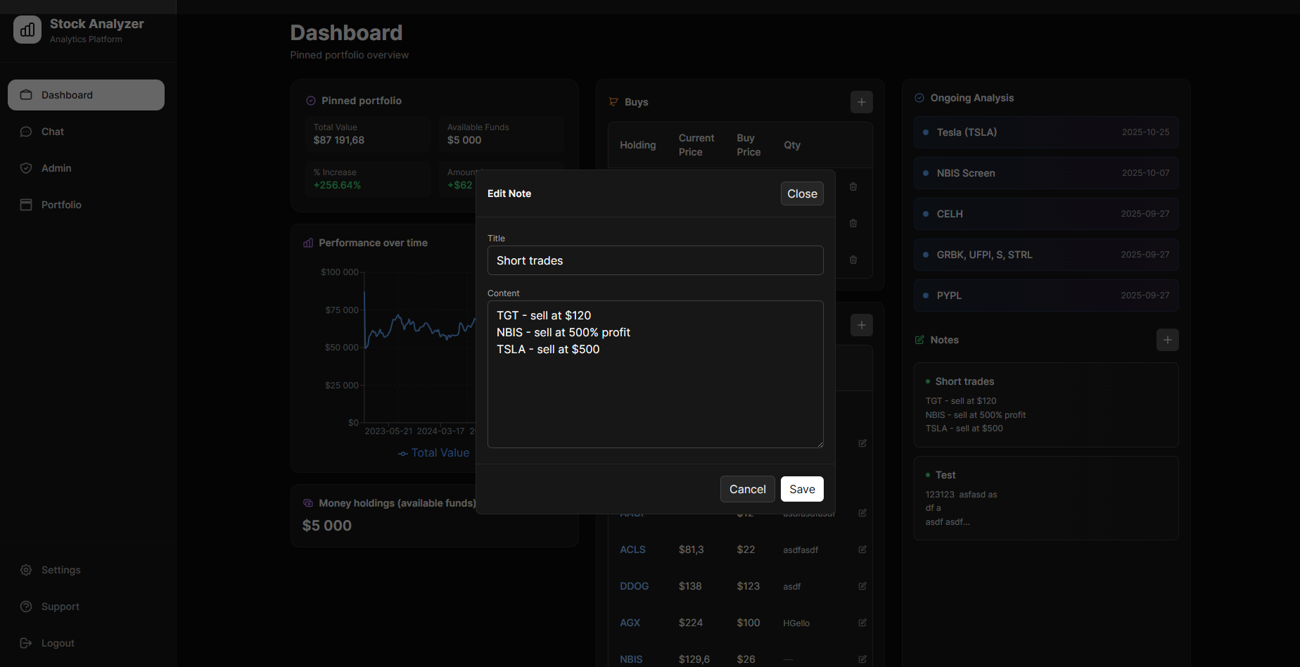Select the Admin shield icon in sidebar
Viewport: 1300px width, 667px height.
point(25,168)
